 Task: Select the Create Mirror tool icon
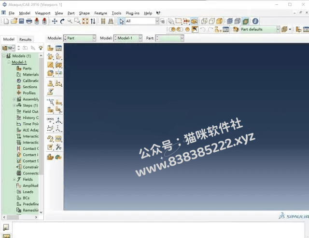pos(58,73)
